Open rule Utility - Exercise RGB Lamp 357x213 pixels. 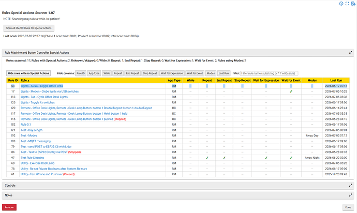click(37, 163)
